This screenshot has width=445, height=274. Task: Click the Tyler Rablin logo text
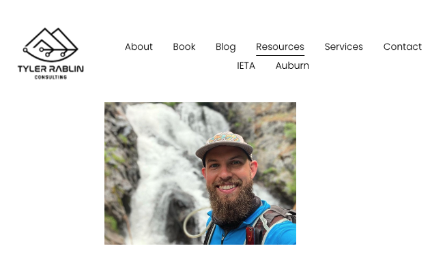click(51, 69)
